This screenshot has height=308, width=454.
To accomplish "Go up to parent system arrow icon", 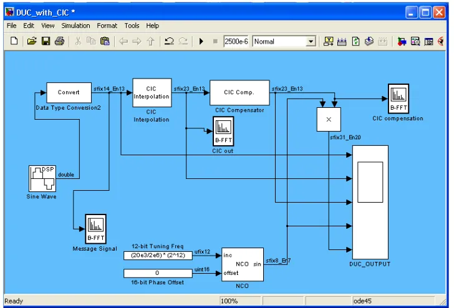I will 150,41.
